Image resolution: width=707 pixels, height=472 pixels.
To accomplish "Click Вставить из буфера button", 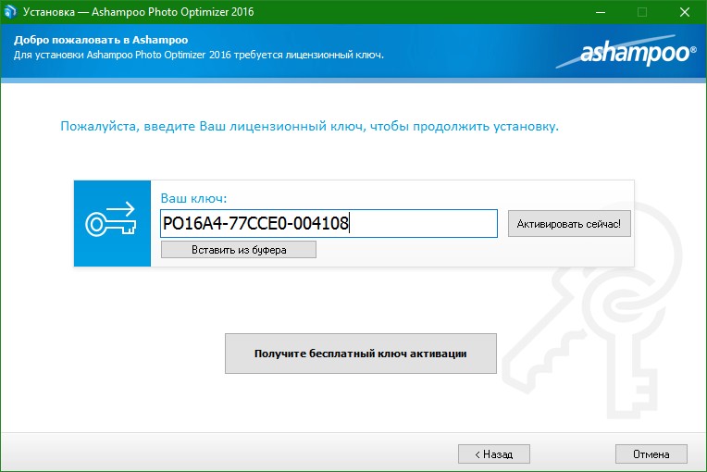I will (239, 250).
